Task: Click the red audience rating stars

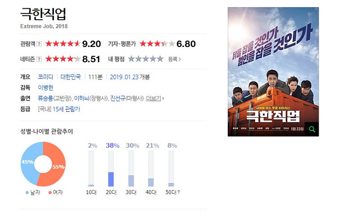Action: [x=63, y=44]
